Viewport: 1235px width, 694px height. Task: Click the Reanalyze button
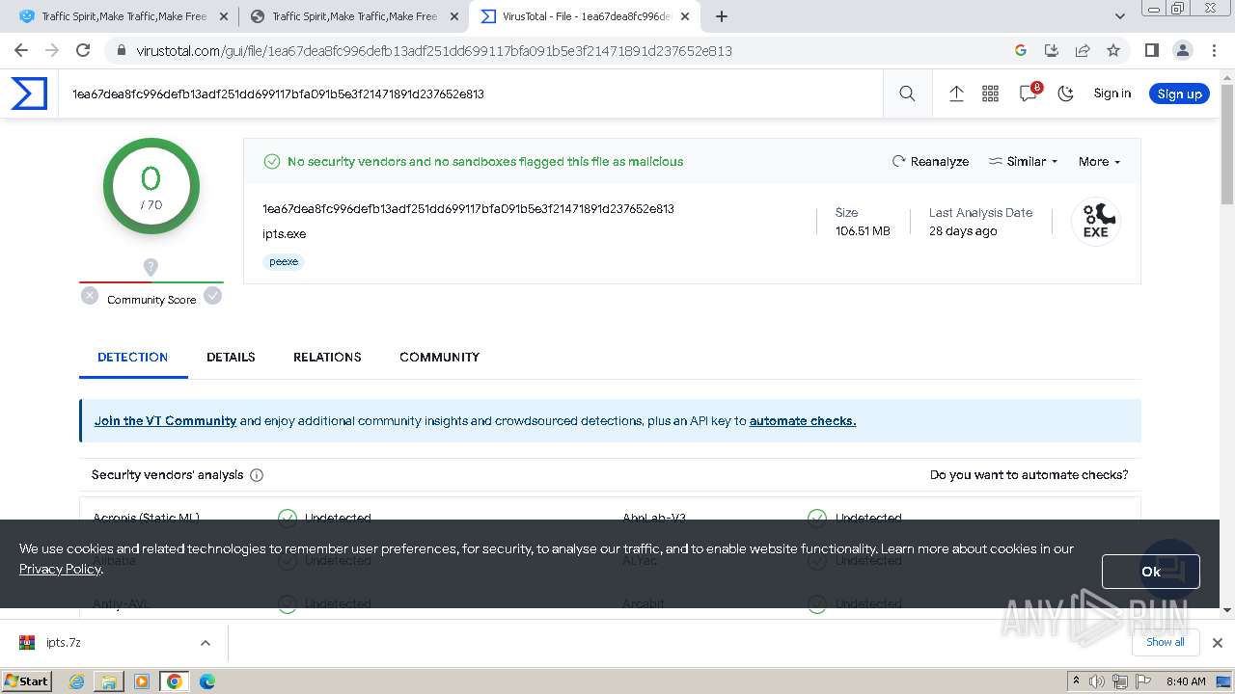pos(930,161)
